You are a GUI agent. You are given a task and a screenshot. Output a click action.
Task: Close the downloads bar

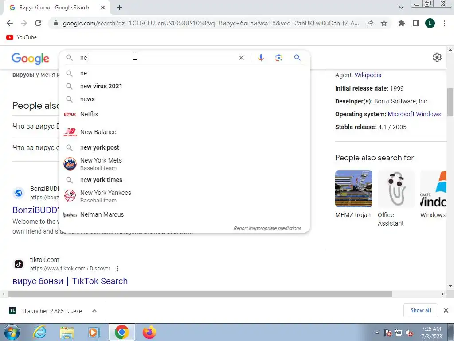[446, 310]
